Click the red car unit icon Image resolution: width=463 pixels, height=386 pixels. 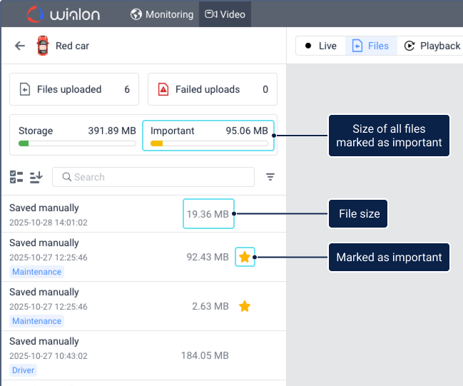43,46
